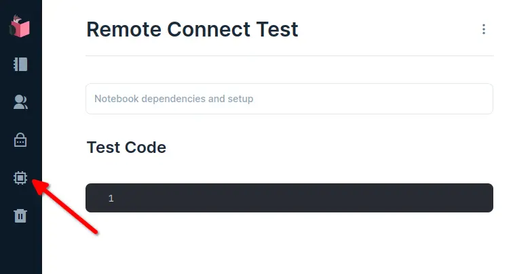Open the bin trash panel
532x274 pixels.
pos(20,216)
